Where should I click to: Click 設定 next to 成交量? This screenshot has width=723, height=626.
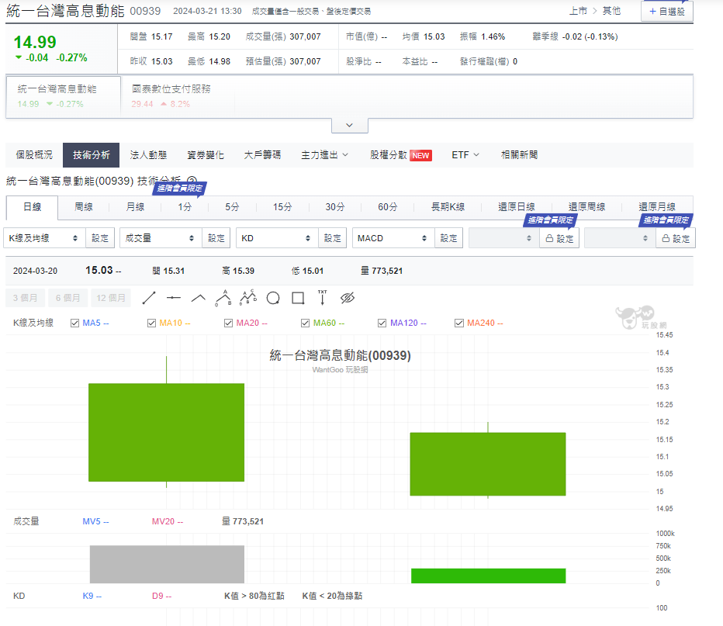click(x=216, y=238)
